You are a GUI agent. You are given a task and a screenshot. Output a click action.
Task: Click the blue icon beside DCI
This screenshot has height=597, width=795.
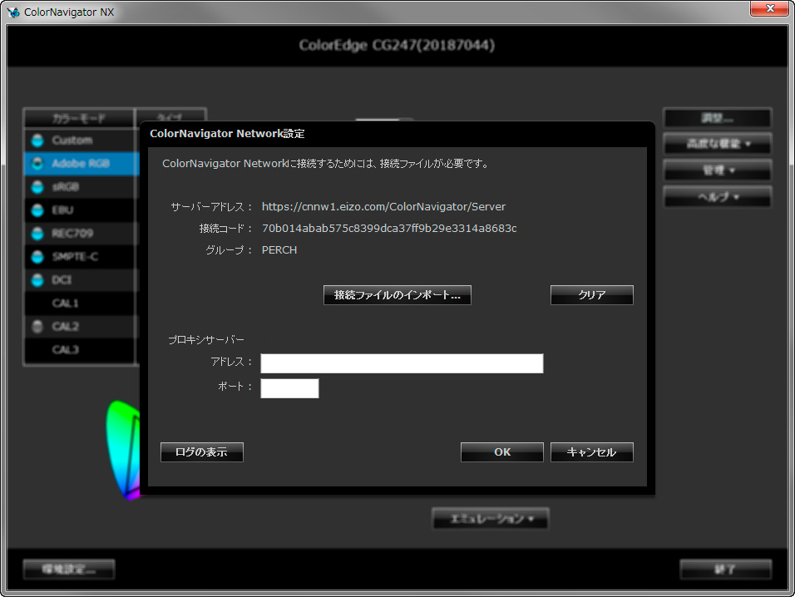37,279
